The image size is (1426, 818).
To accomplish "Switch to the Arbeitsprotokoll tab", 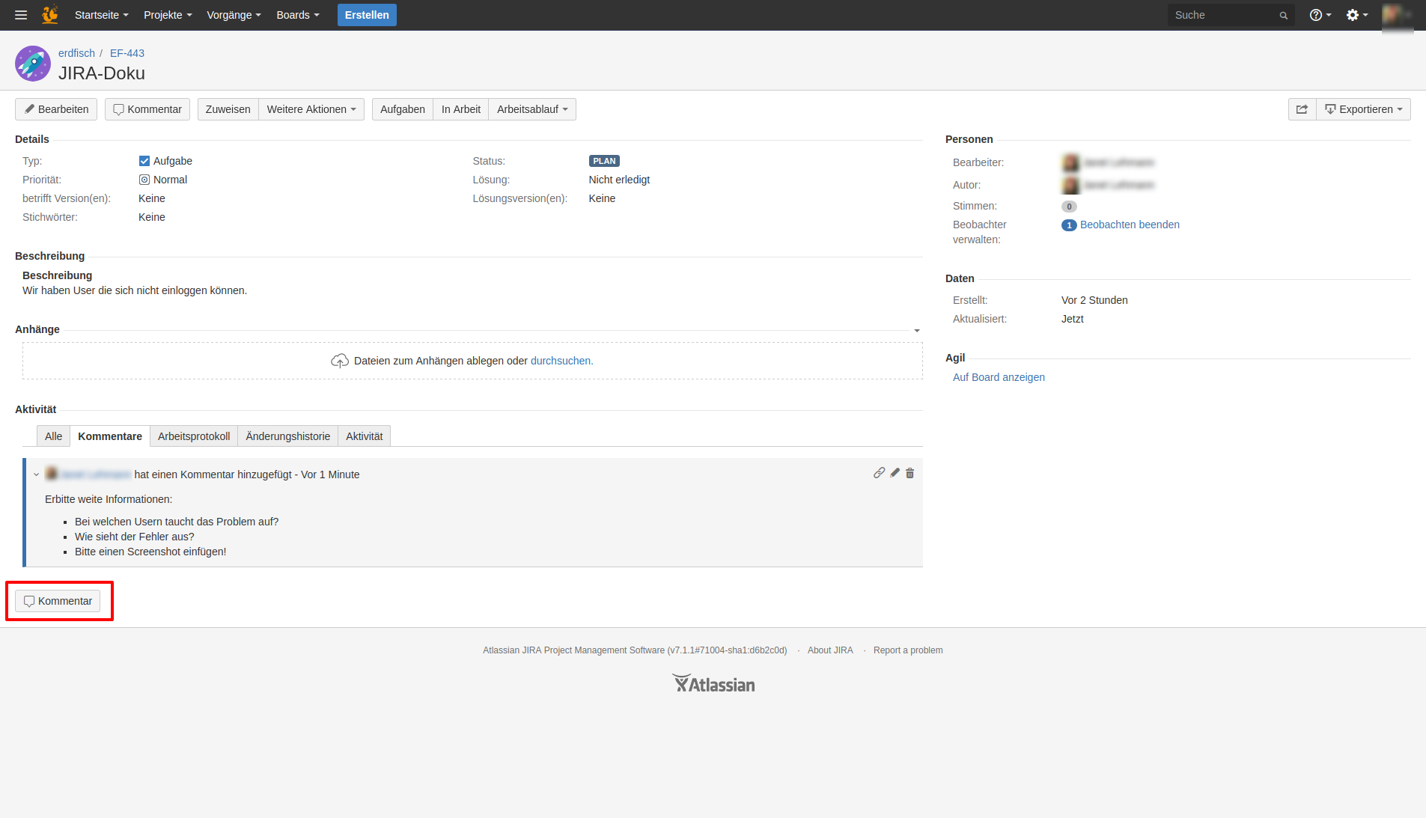I will tap(194, 436).
